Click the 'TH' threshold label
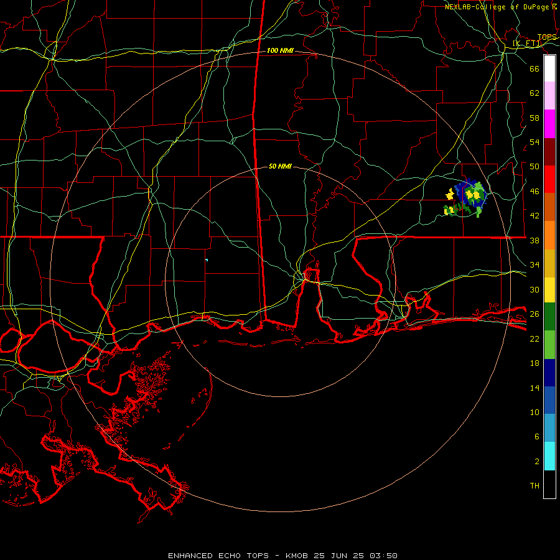Viewport: 560px width, 560px height. pos(534,485)
